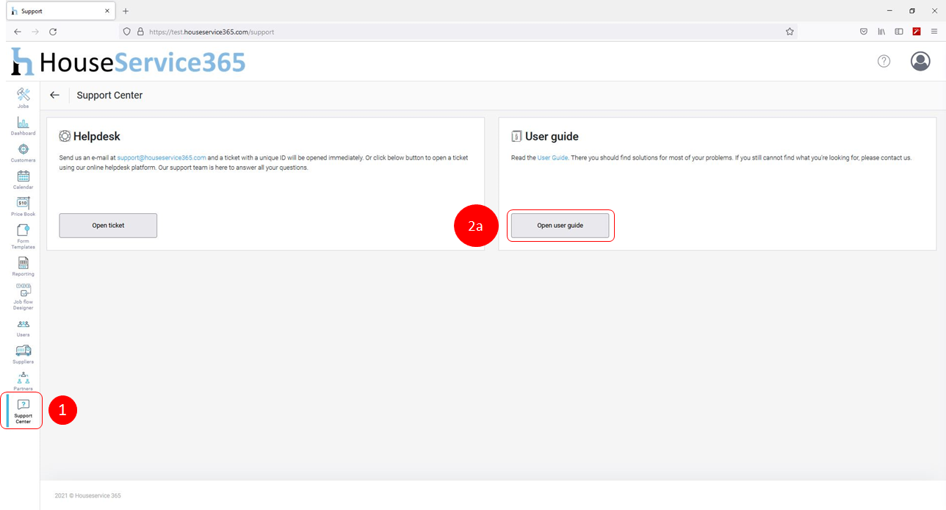The image size is (946, 510).
Task: Select the Support browser tab
Action: pyautogui.click(x=60, y=11)
